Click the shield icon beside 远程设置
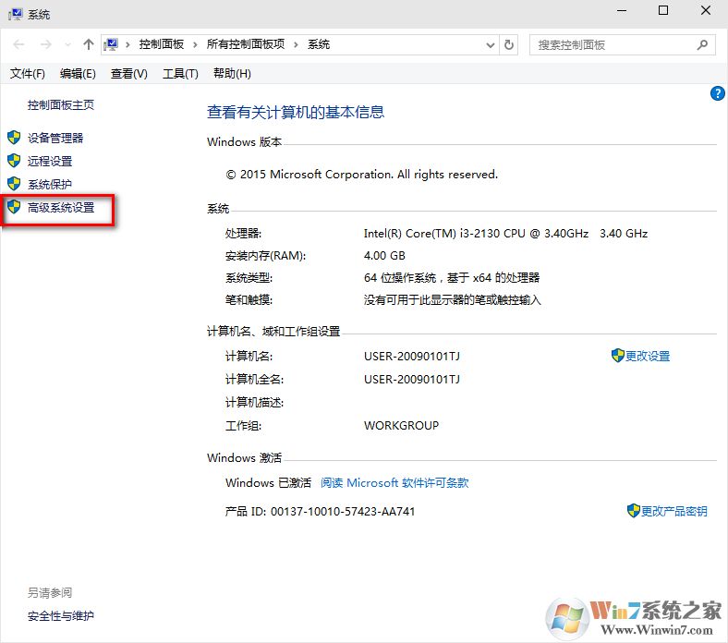 (x=14, y=161)
